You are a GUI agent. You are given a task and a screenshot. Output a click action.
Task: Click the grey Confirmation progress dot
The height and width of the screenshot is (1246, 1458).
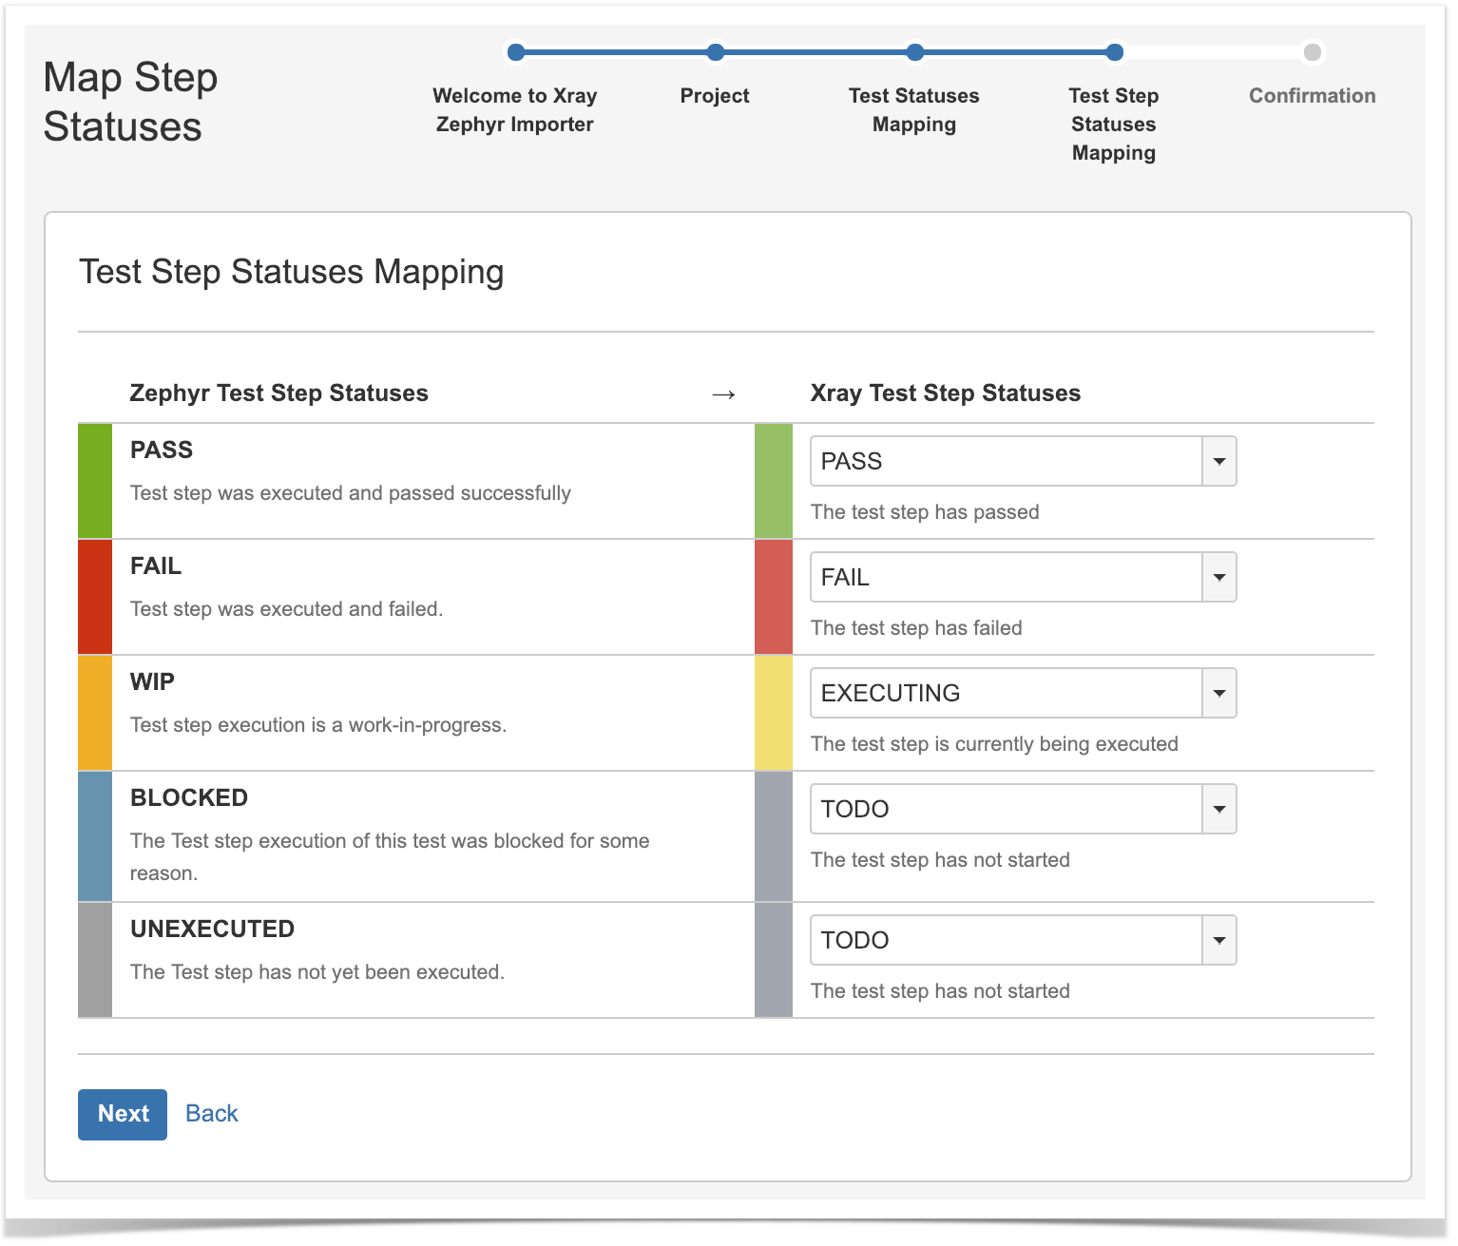tap(1313, 52)
